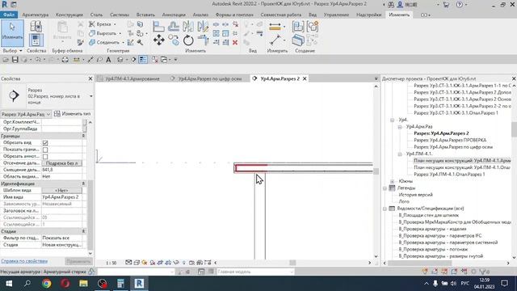
Task: Select the Rotate tool circular arrow
Action: (188, 40)
